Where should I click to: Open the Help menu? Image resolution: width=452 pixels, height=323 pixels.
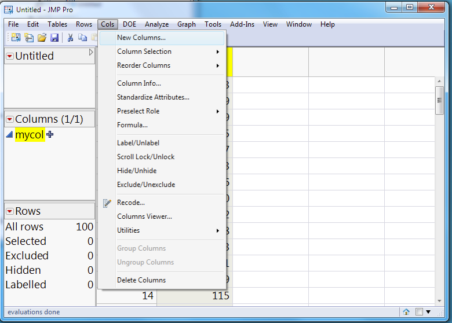click(x=327, y=24)
